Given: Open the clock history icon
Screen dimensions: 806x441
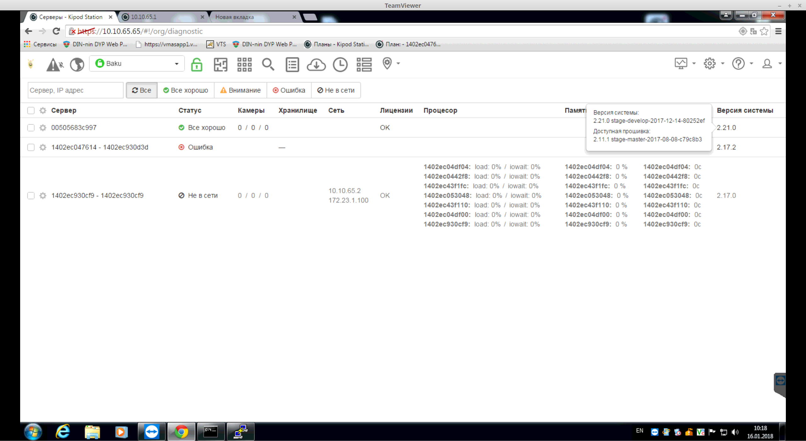Looking at the screenshot, I should pyautogui.click(x=340, y=64).
